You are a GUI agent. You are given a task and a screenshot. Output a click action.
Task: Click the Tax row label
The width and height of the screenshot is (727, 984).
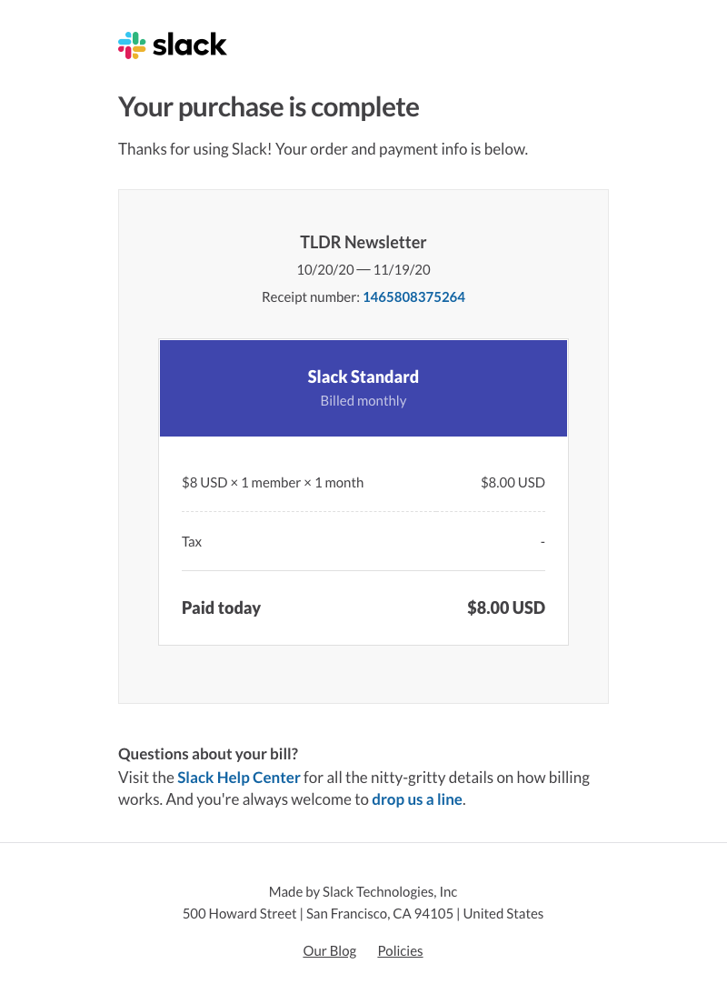tap(192, 542)
